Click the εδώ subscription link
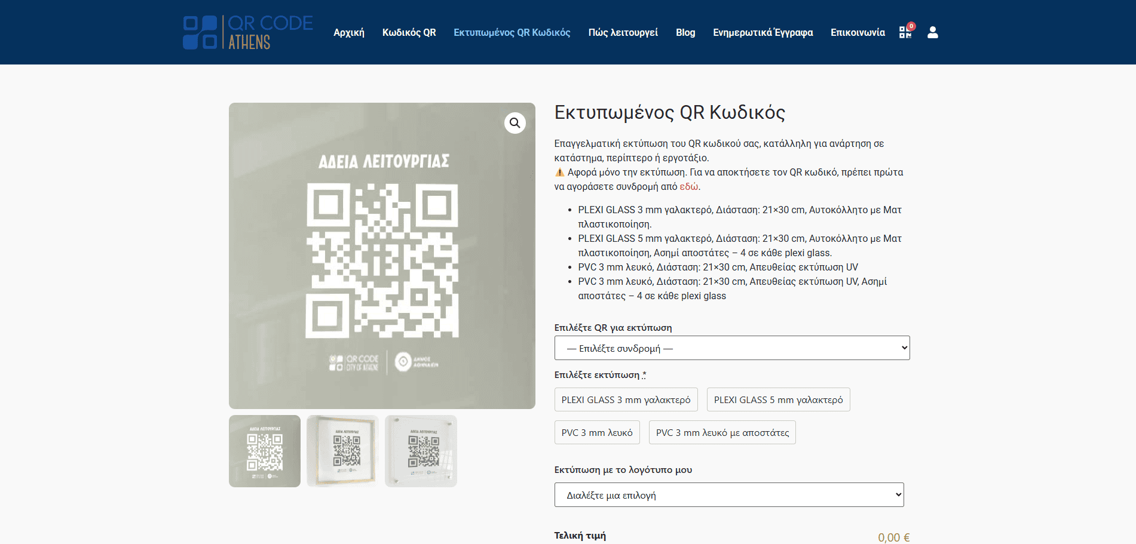 pos(688,186)
